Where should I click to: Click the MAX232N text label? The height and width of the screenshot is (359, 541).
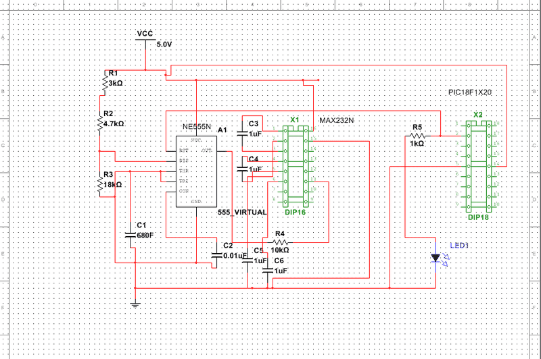[x=336, y=121]
